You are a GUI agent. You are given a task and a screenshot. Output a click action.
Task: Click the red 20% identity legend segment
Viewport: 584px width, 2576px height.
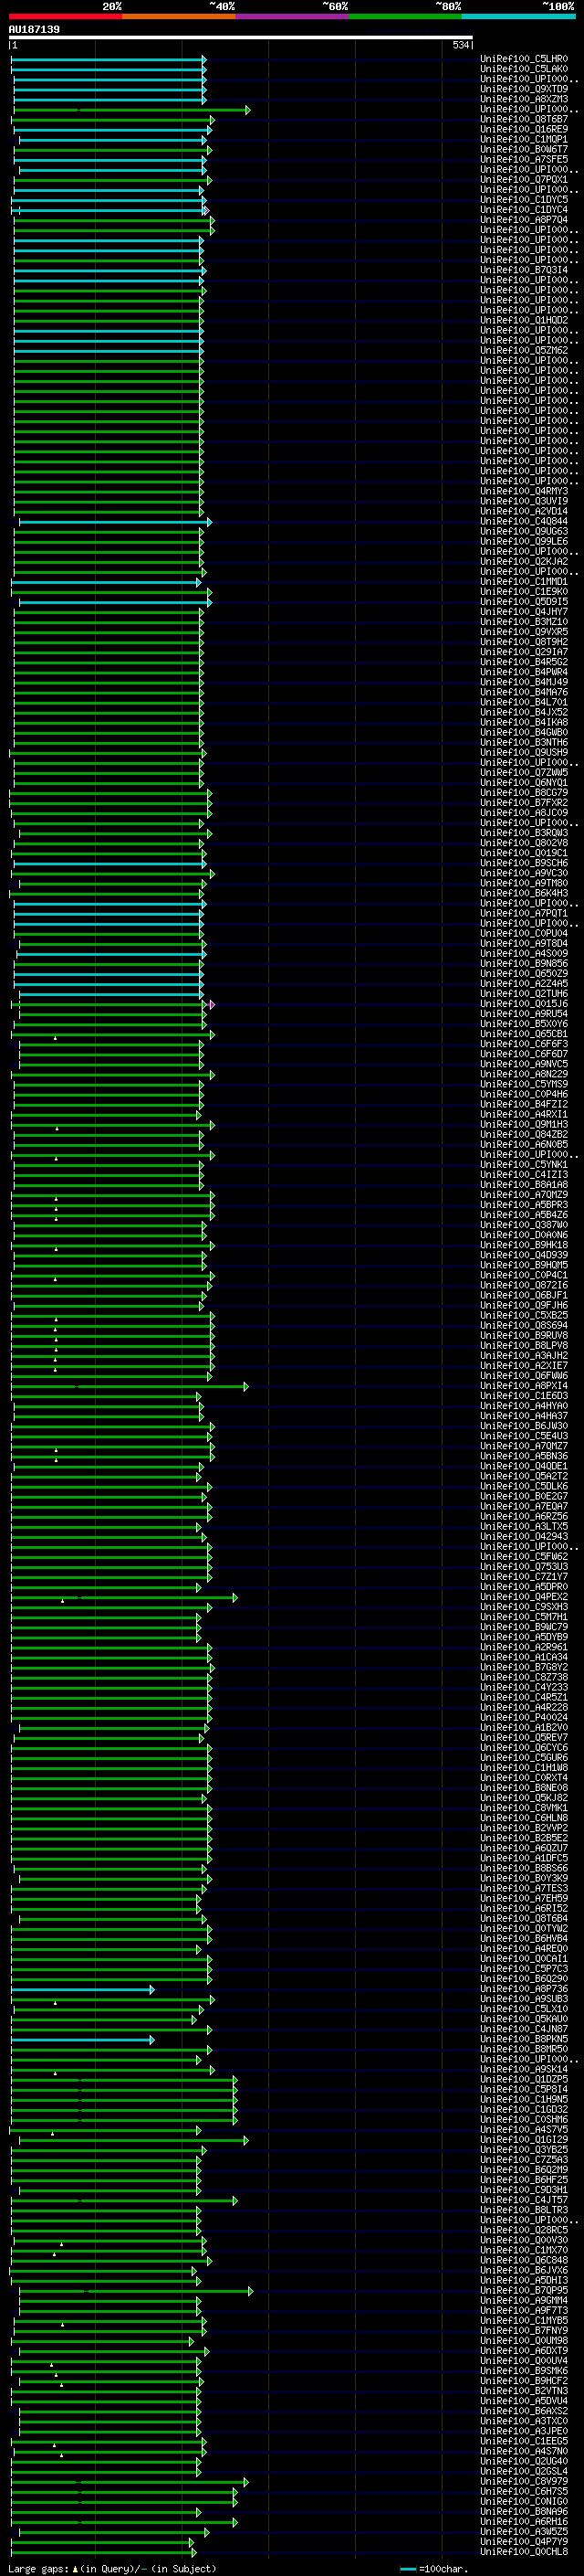tap(65, 16)
